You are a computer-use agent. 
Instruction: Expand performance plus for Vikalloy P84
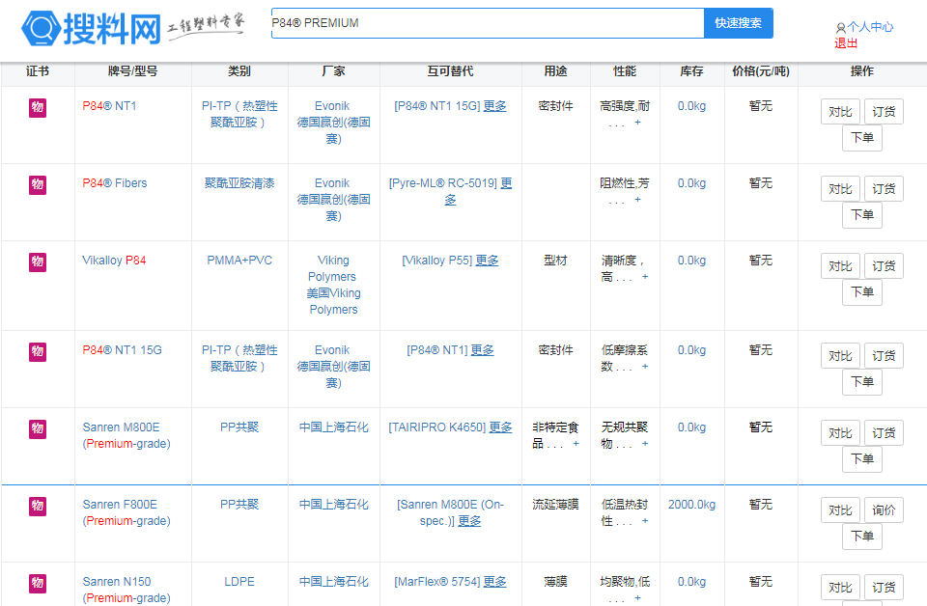pos(645,277)
